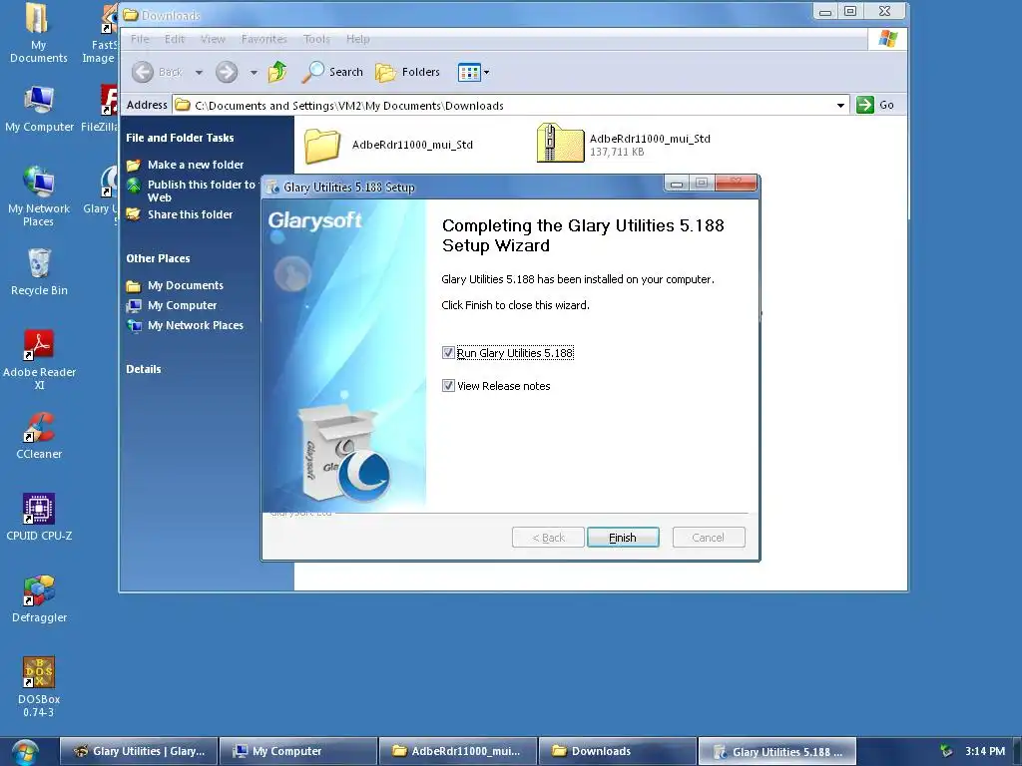Screen dimensions: 1022x766
Task: Expand the Details section
Action: click(144, 369)
